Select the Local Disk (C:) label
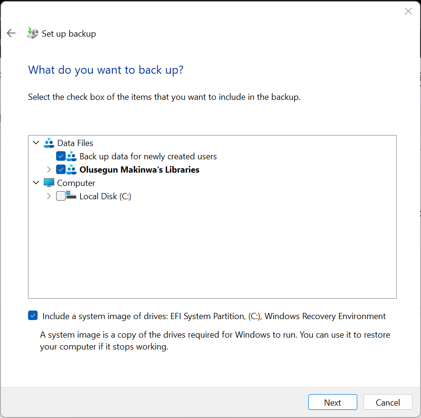The image size is (421, 418). tap(105, 196)
